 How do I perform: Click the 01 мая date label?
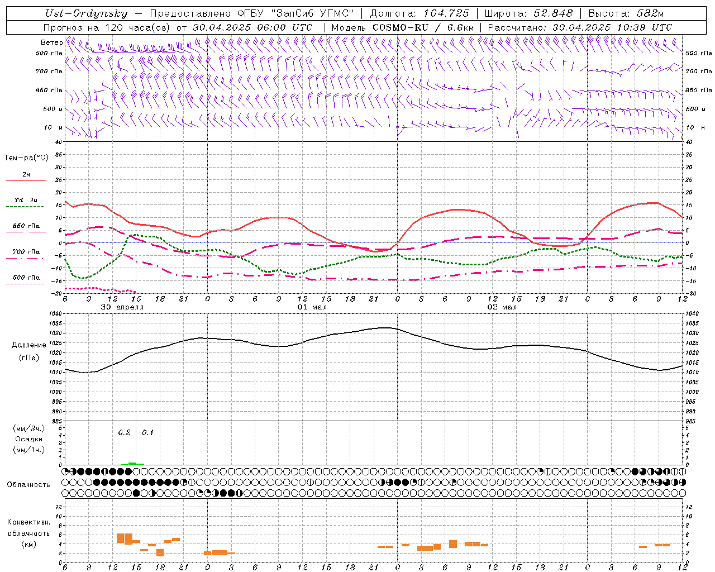point(312,307)
